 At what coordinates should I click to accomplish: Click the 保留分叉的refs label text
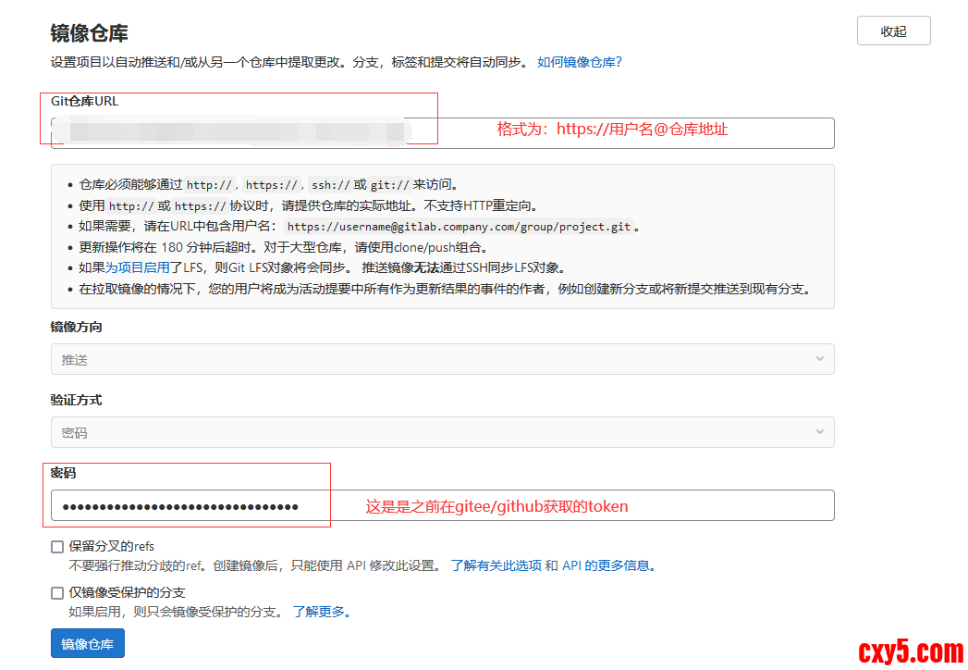click(x=112, y=546)
